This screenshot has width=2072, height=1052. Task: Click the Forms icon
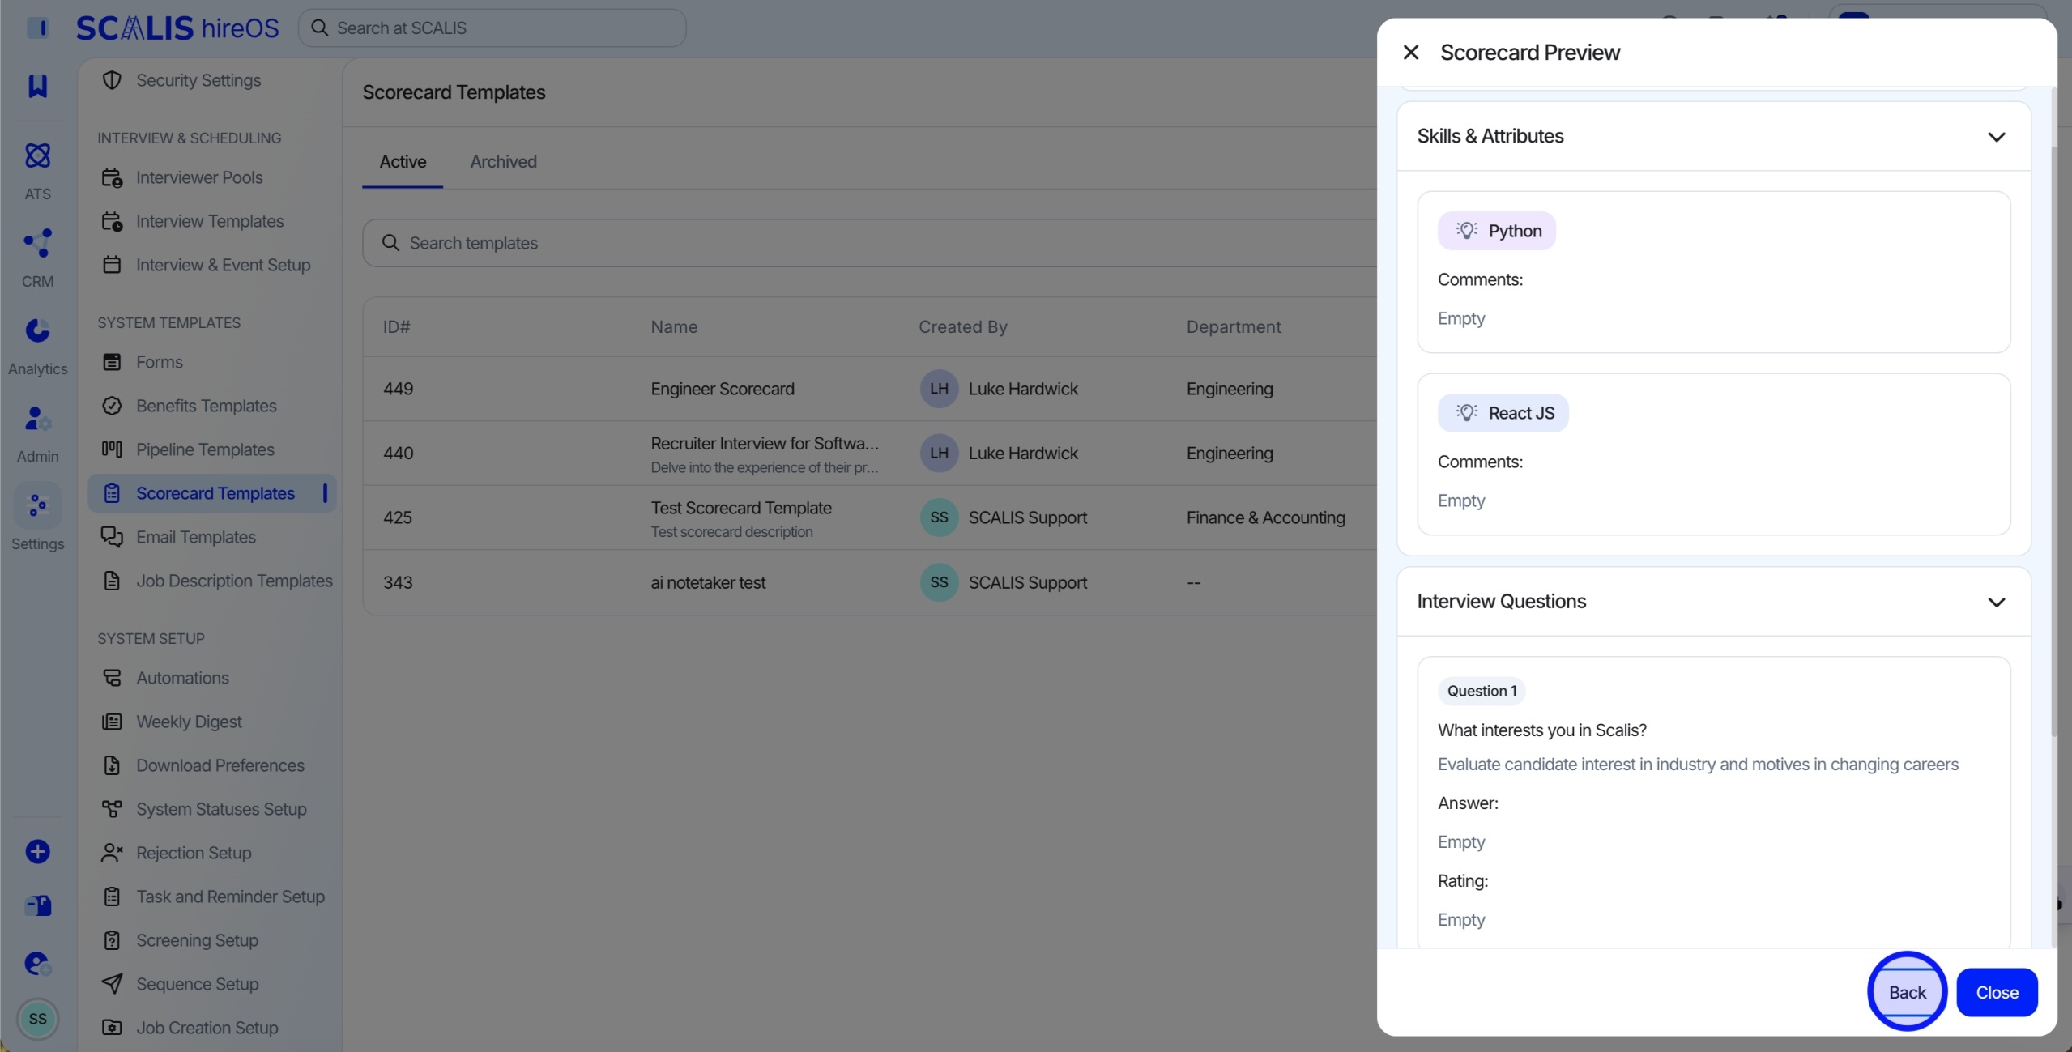click(112, 362)
